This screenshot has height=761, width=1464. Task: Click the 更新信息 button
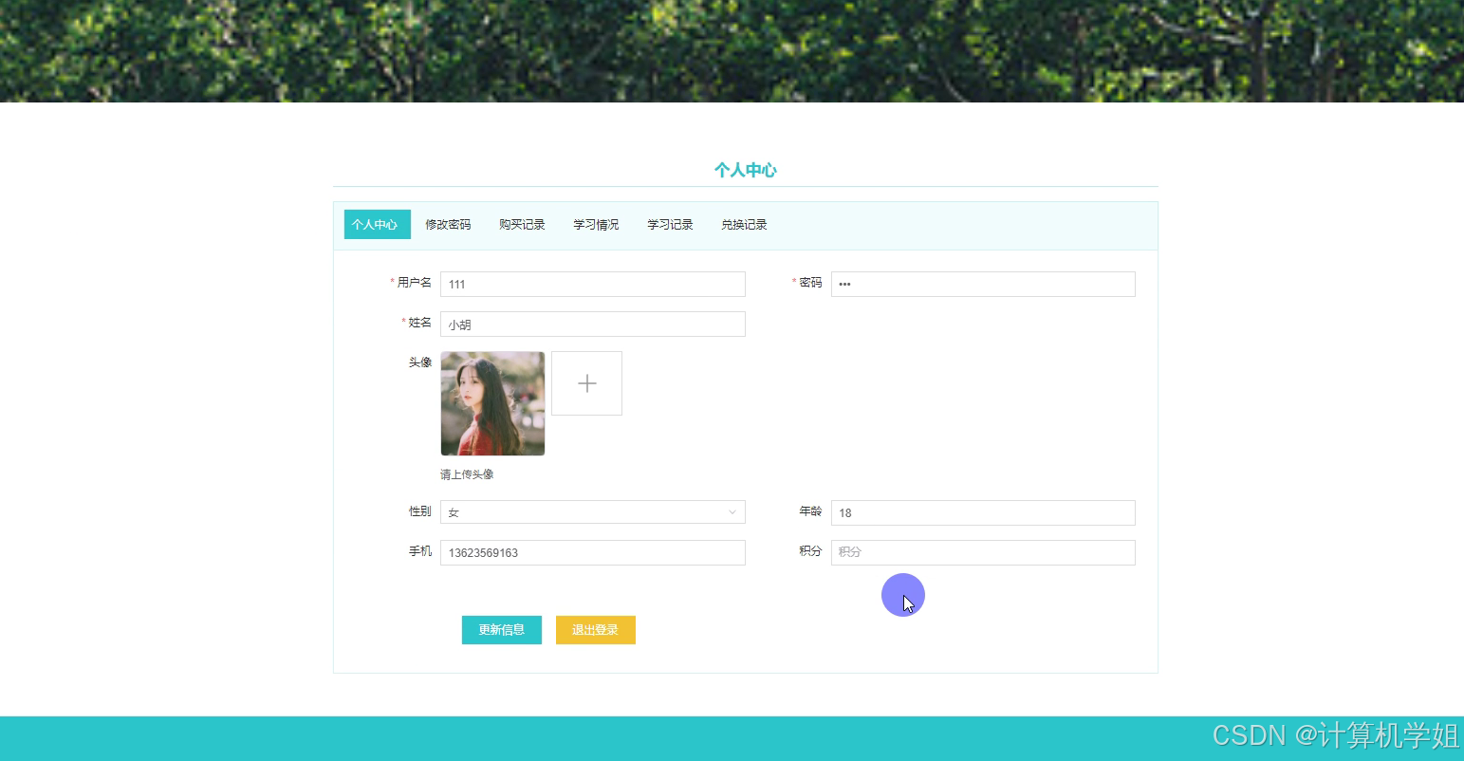pos(502,630)
